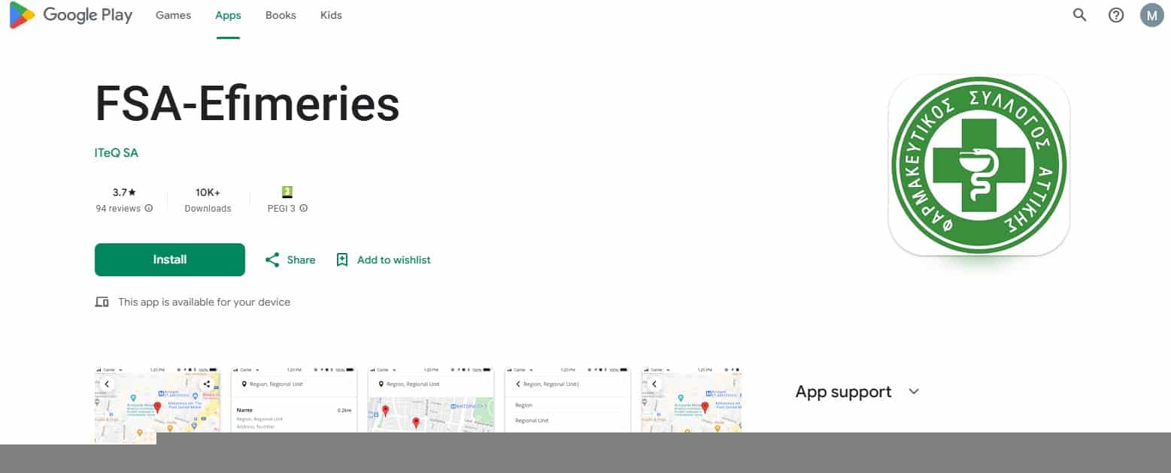
Task: Open the help center question mark icon
Action: point(1116,15)
